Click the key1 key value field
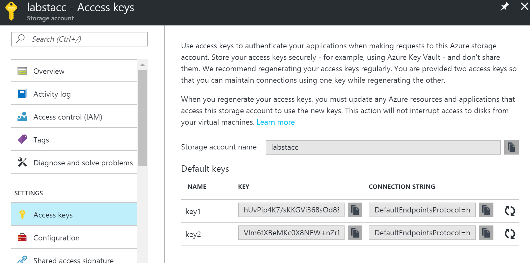The height and width of the screenshot is (263, 530). (x=291, y=210)
